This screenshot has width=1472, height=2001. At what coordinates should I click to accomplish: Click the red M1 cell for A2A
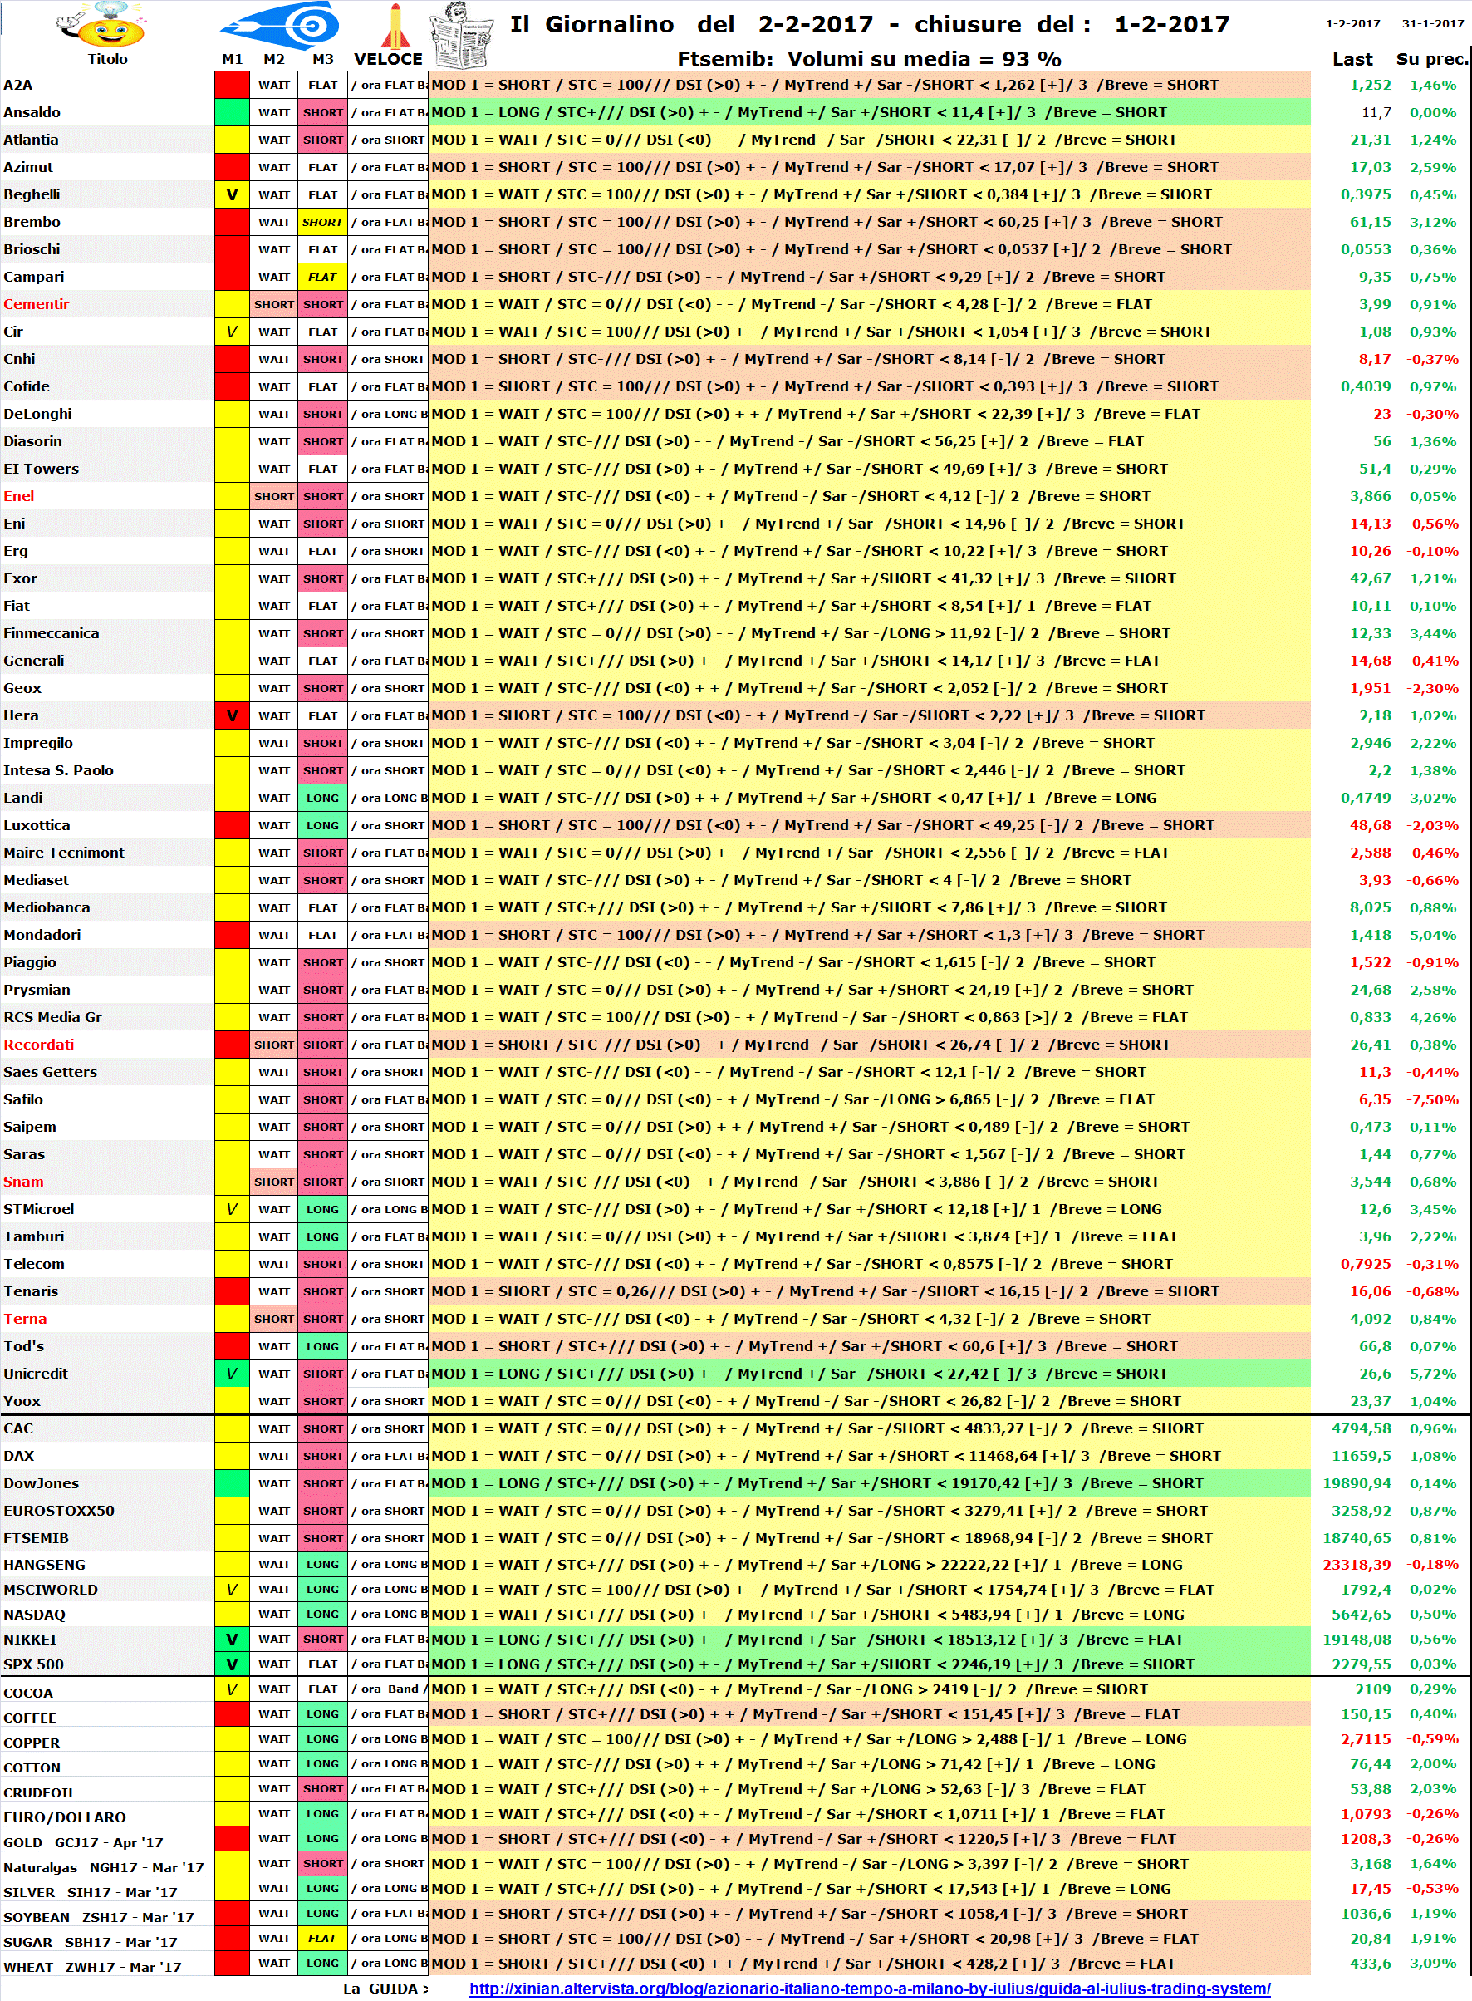coord(232,86)
